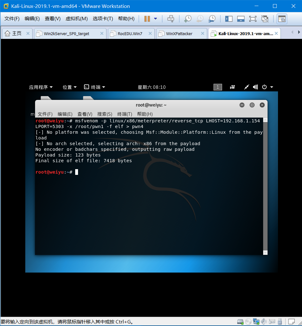
Task: Click terminal scrollbar down arrow
Action: (x=265, y=253)
